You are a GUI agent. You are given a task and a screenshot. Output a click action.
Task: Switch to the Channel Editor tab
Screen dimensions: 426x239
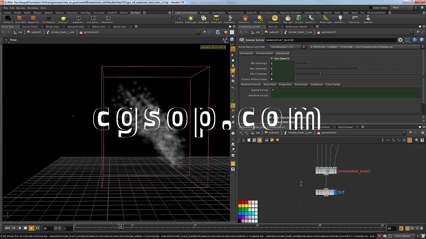pyautogui.click(x=30, y=27)
